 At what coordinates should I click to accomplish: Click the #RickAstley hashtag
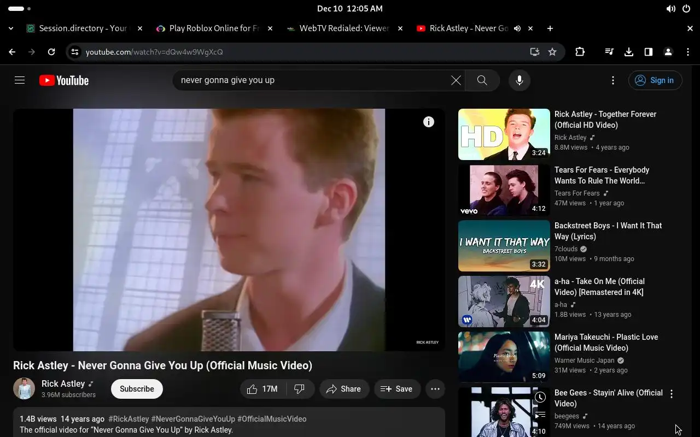129,419
